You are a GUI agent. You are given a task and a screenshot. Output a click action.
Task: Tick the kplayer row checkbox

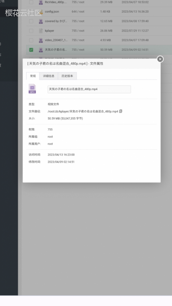click(x=31, y=31)
